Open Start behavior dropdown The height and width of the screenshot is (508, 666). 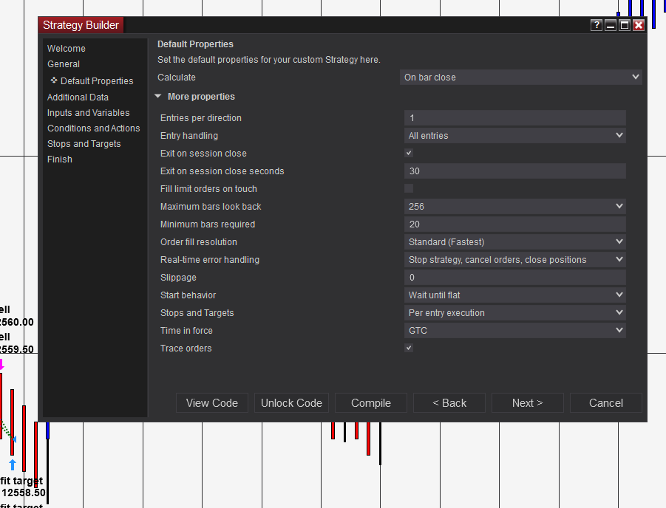[514, 295]
